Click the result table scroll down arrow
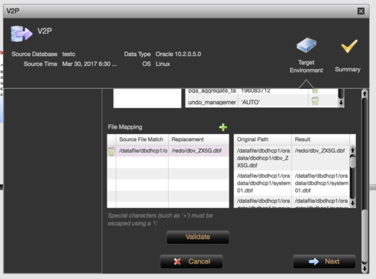The height and width of the screenshot is (279, 376). coord(352,203)
